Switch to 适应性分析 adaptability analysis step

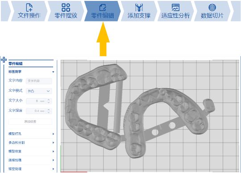[x=175, y=11]
